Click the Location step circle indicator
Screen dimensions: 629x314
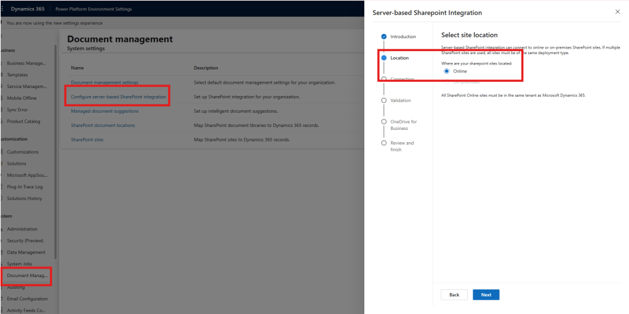[x=384, y=58]
